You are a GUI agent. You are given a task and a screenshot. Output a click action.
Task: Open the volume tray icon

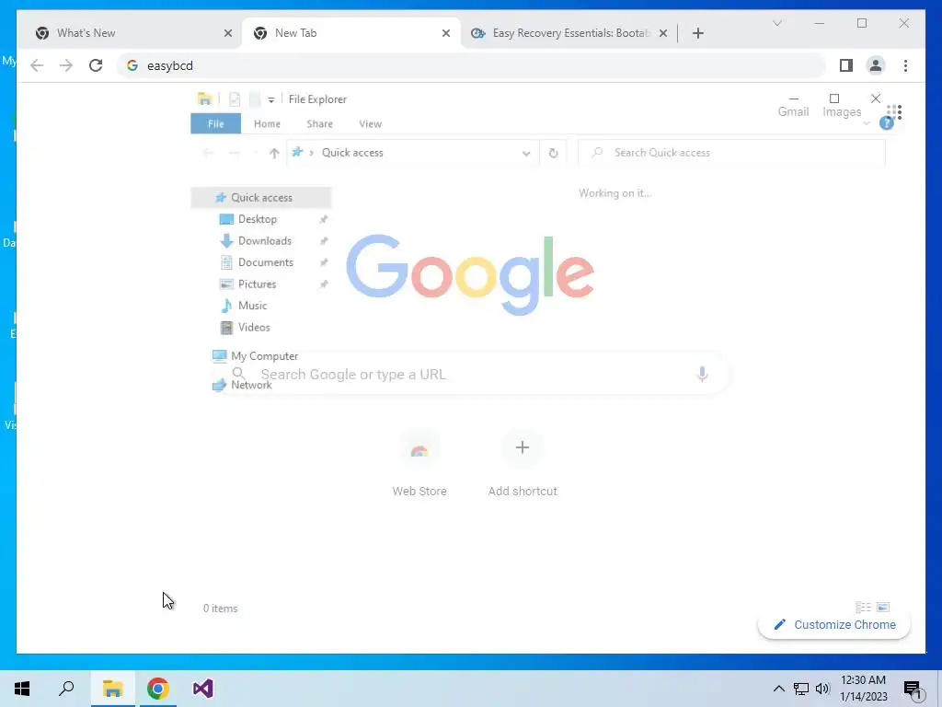pos(822,689)
